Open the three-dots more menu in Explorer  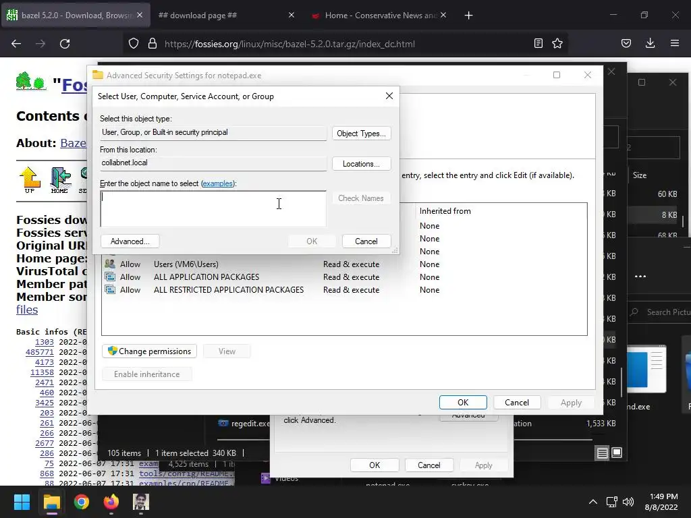[640, 277]
